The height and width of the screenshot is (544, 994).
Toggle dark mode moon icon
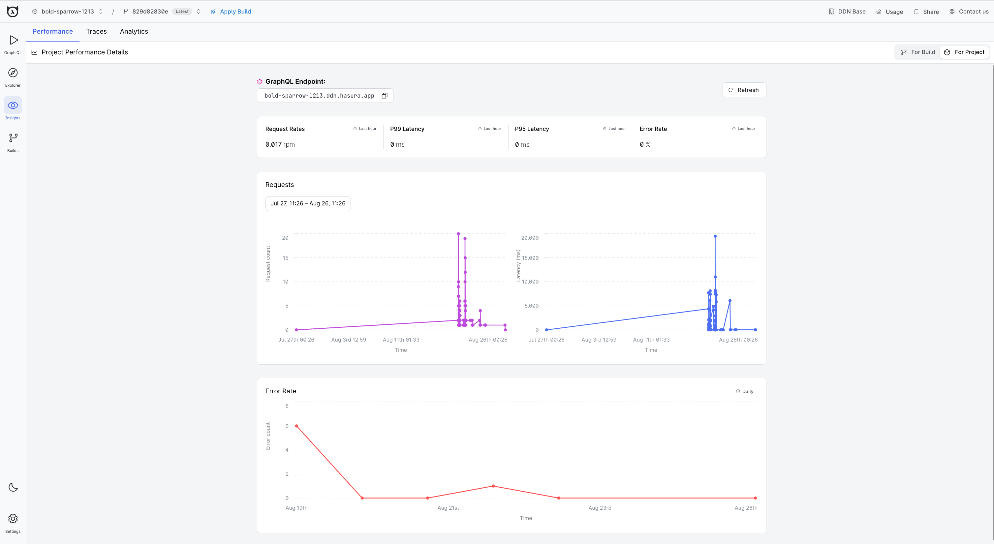point(13,487)
